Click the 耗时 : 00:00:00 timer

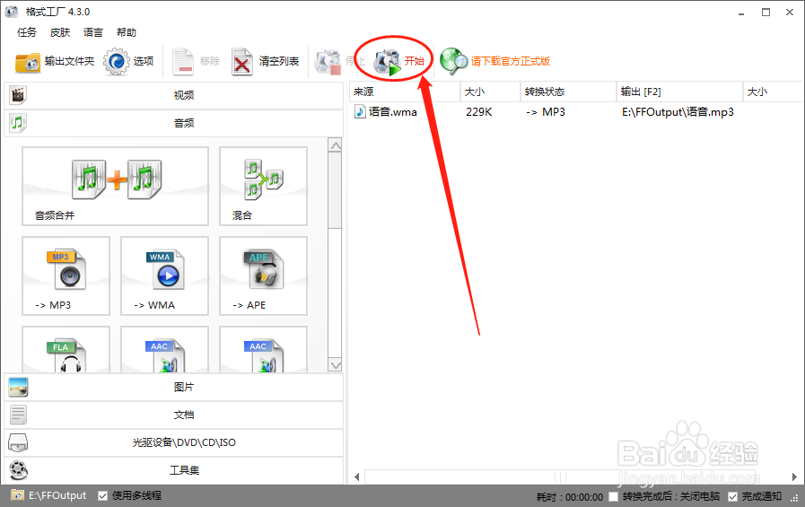coord(569,497)
